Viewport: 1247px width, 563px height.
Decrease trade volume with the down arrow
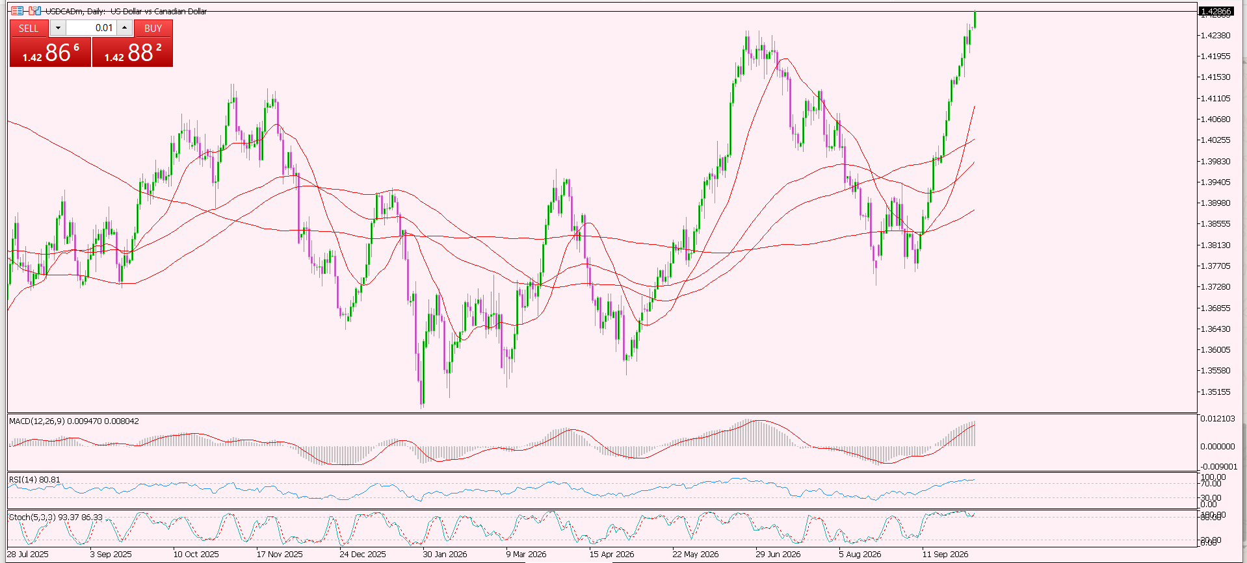tap(58, 28)
